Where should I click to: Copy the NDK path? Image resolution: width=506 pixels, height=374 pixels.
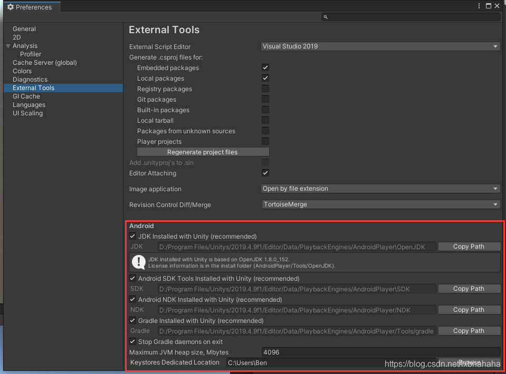click(469, 310)
